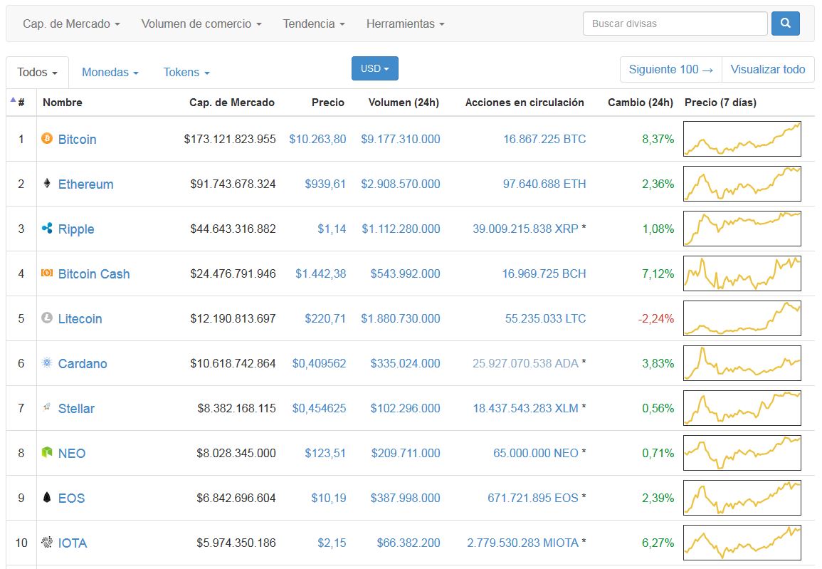The height and width of the screenshot is (569, 822).
Task: Open Stellar's 7-day price chart
Action: click(742, 408)
